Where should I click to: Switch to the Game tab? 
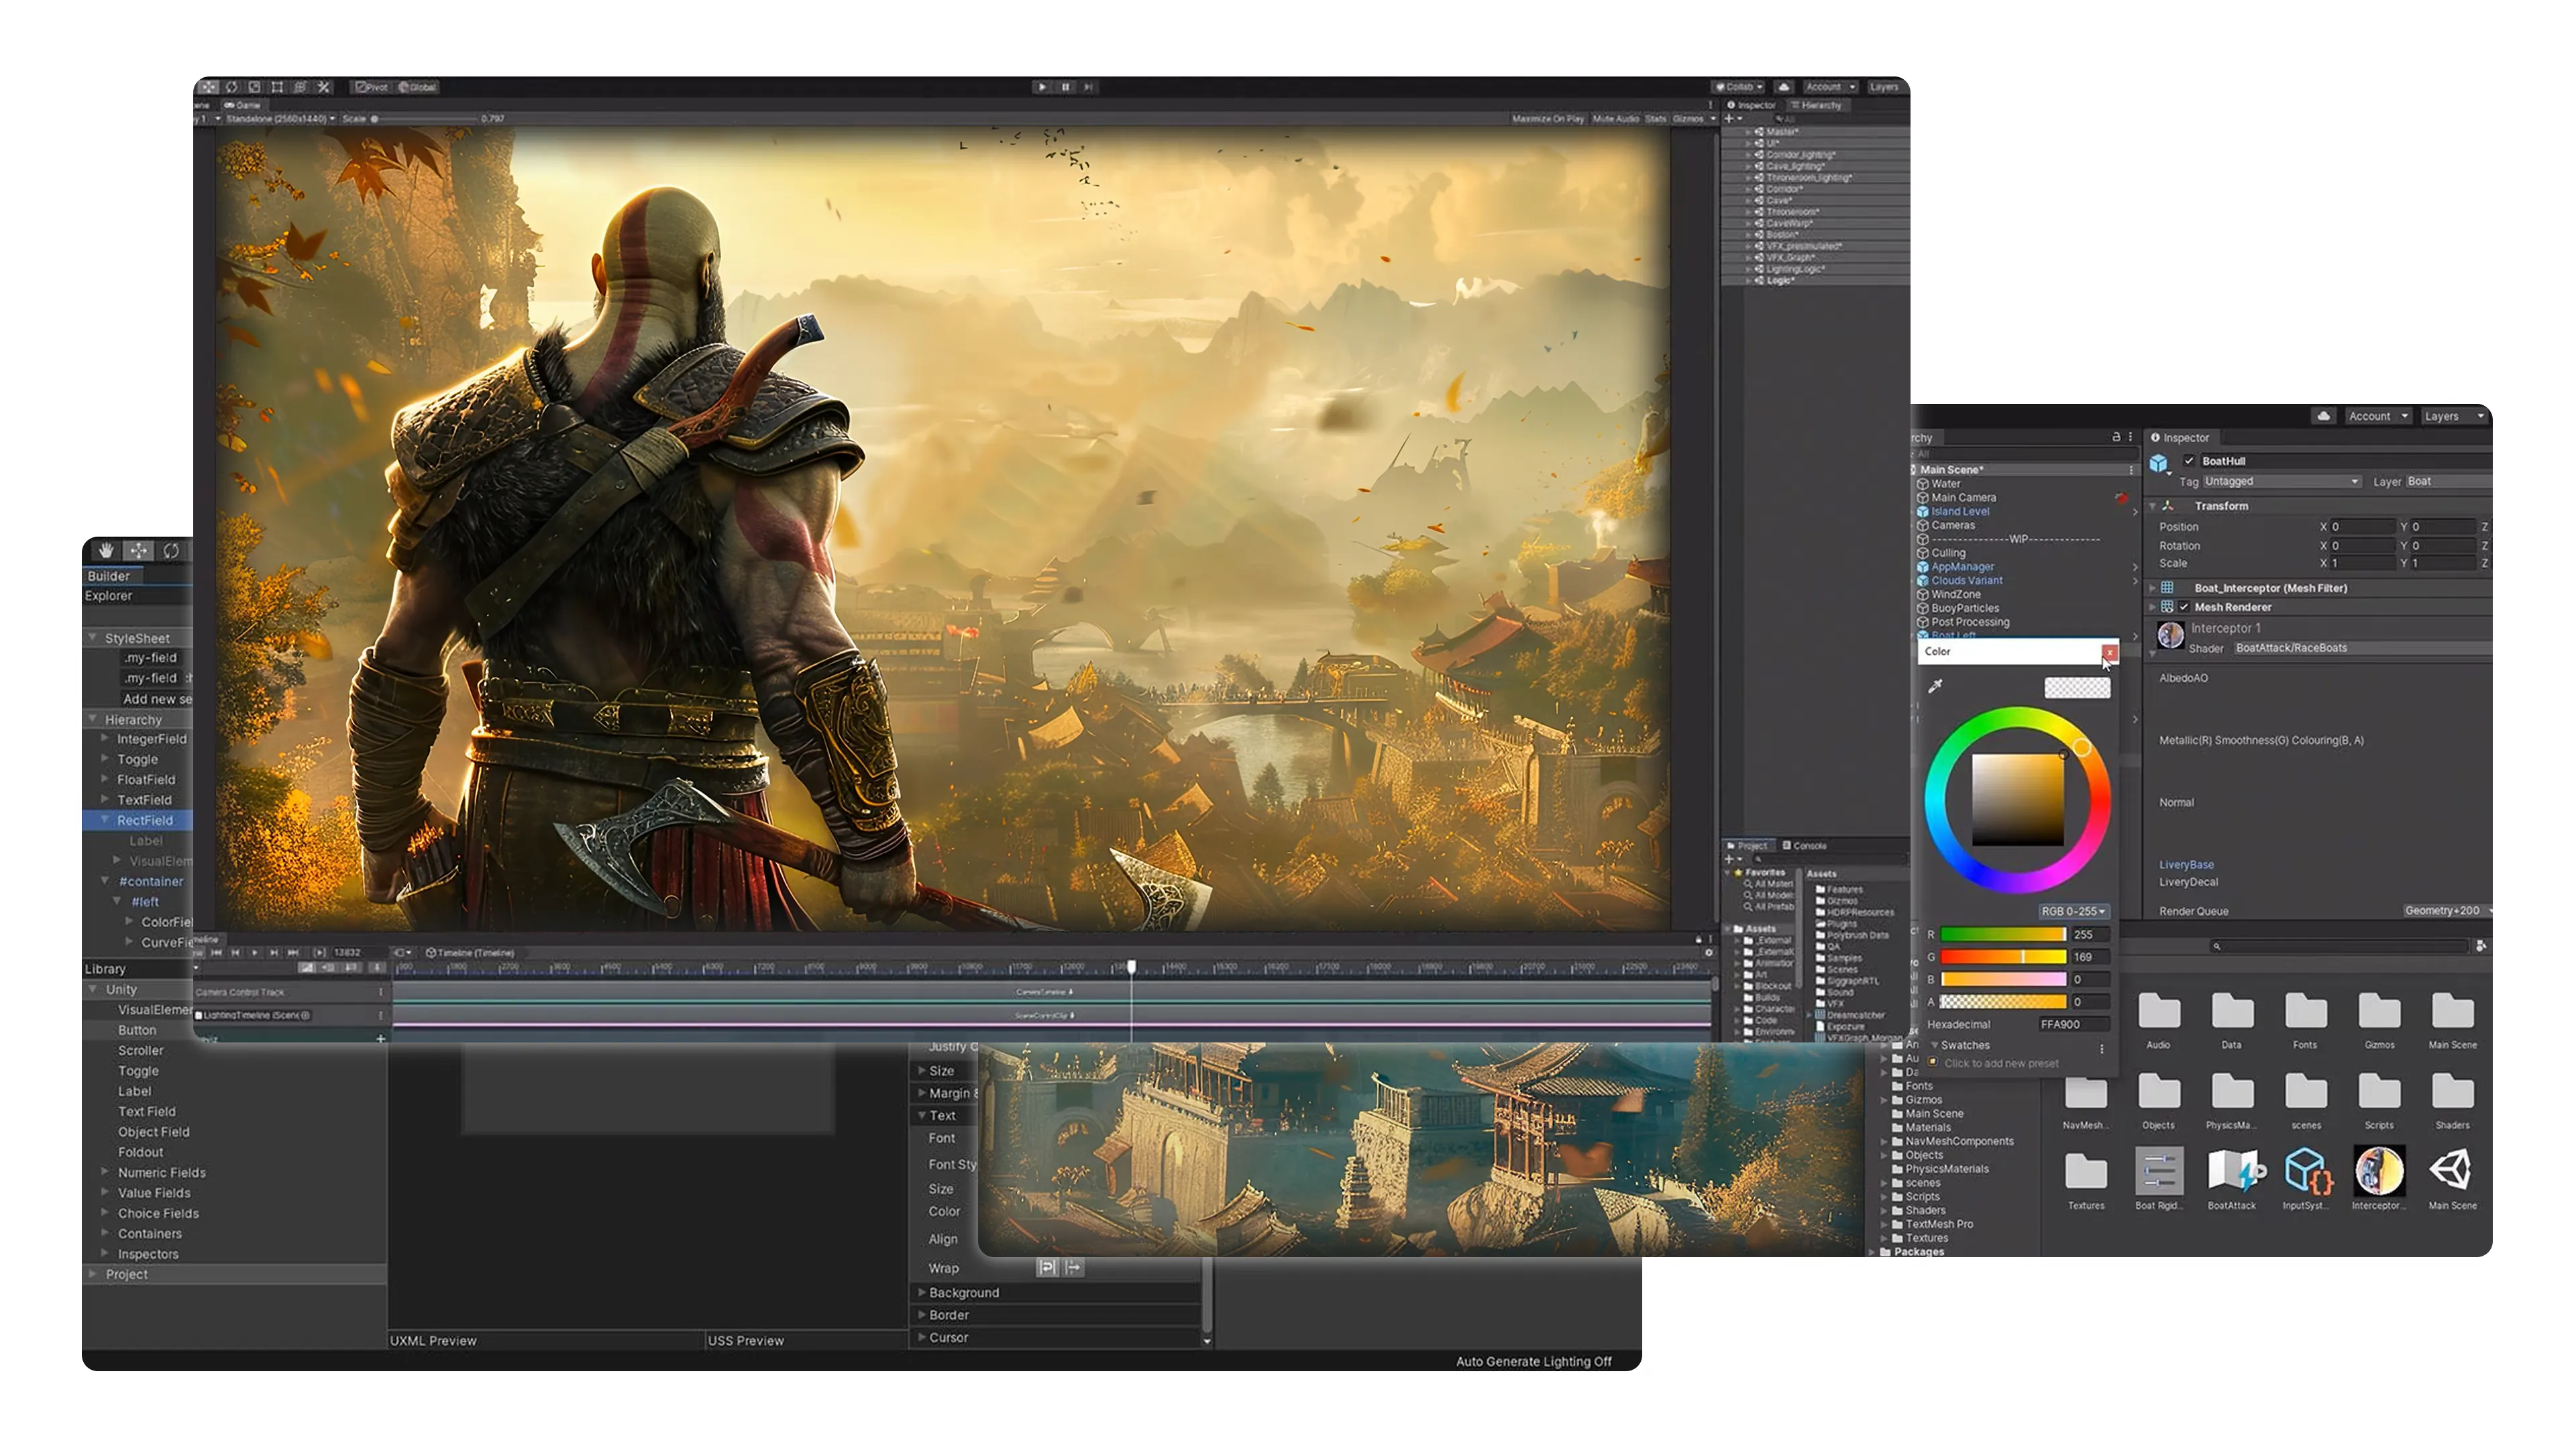point(240,106)
